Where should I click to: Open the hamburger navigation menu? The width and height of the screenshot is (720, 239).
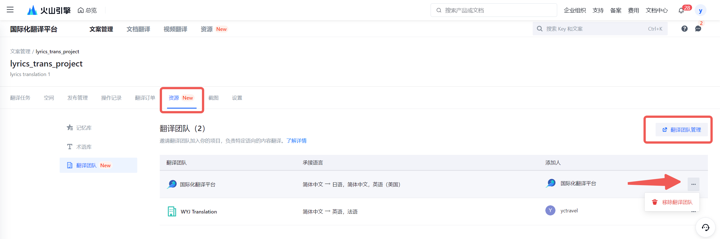(10, 10)
